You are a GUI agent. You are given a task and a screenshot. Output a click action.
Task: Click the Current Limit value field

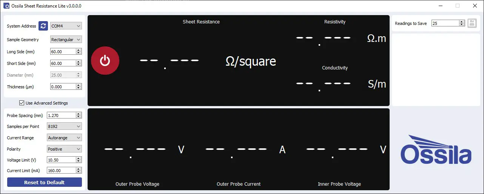(61, 171)
